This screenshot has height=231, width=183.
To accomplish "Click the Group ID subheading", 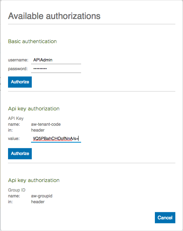I will click(x=17, y=190).
